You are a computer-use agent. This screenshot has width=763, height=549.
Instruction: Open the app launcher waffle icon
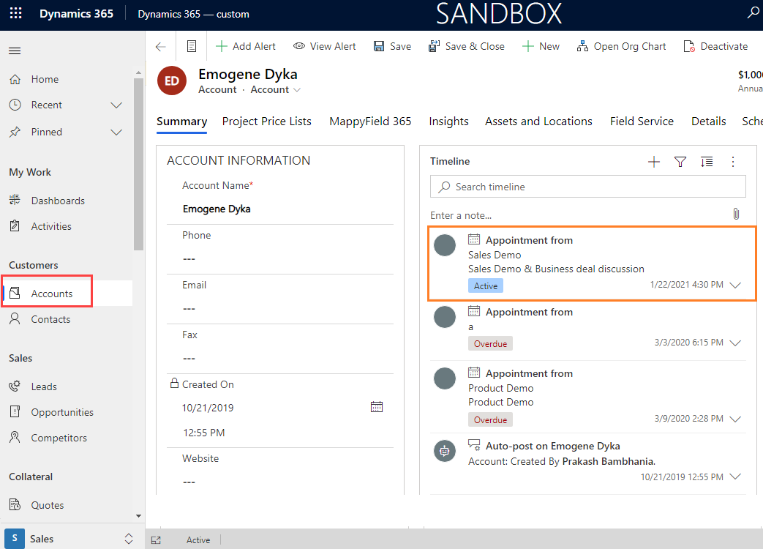click(x=15, y=14)
